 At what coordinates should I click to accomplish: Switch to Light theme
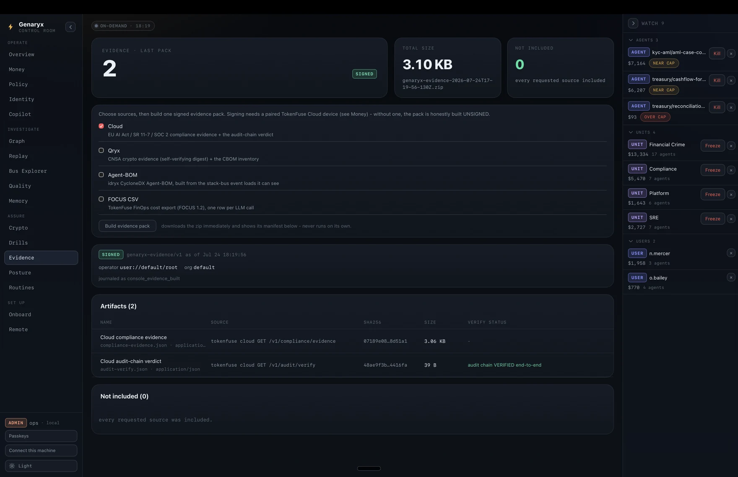(41, 466)
